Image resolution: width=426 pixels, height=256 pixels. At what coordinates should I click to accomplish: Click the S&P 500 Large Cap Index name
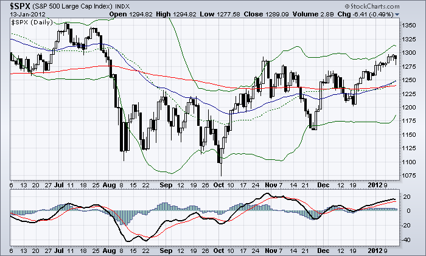coord(73,6)
